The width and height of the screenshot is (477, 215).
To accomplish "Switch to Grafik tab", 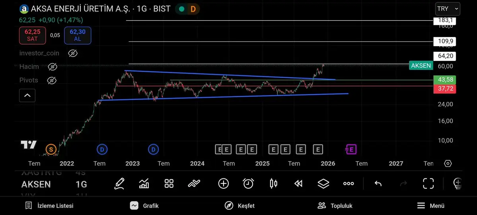I will 144,206.
